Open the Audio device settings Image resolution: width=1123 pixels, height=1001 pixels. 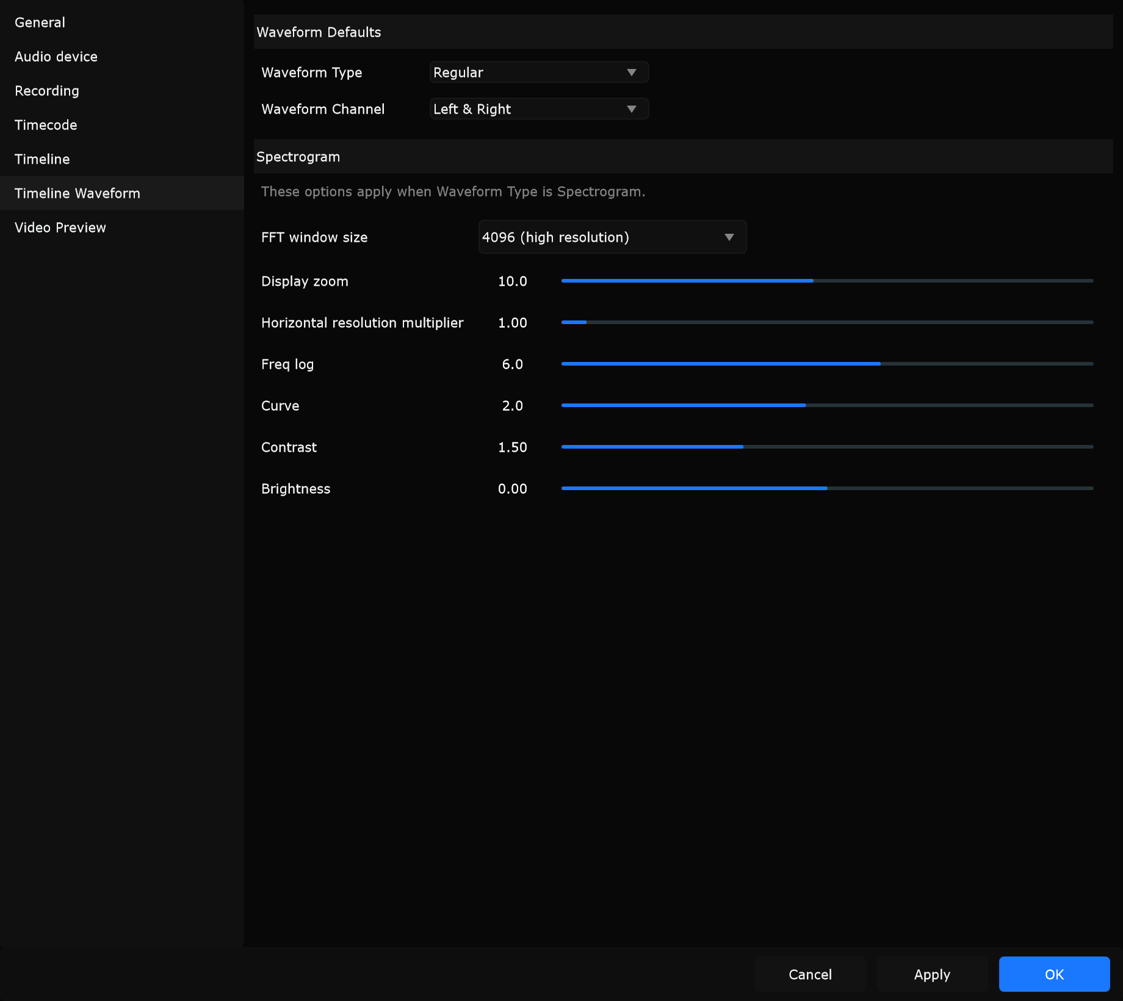122,57
